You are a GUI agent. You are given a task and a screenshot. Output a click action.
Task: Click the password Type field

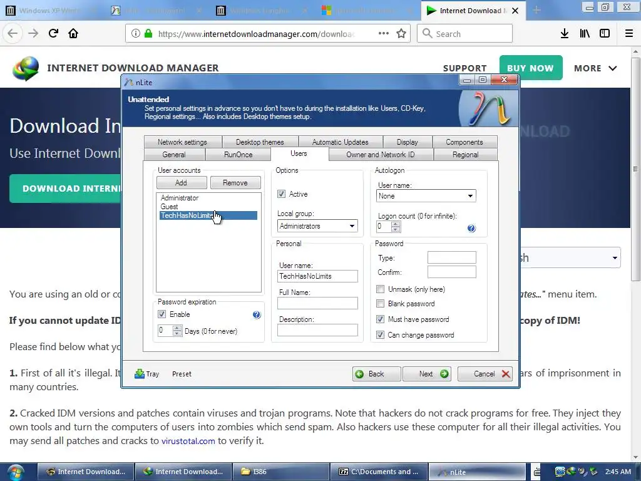point(452,257)
